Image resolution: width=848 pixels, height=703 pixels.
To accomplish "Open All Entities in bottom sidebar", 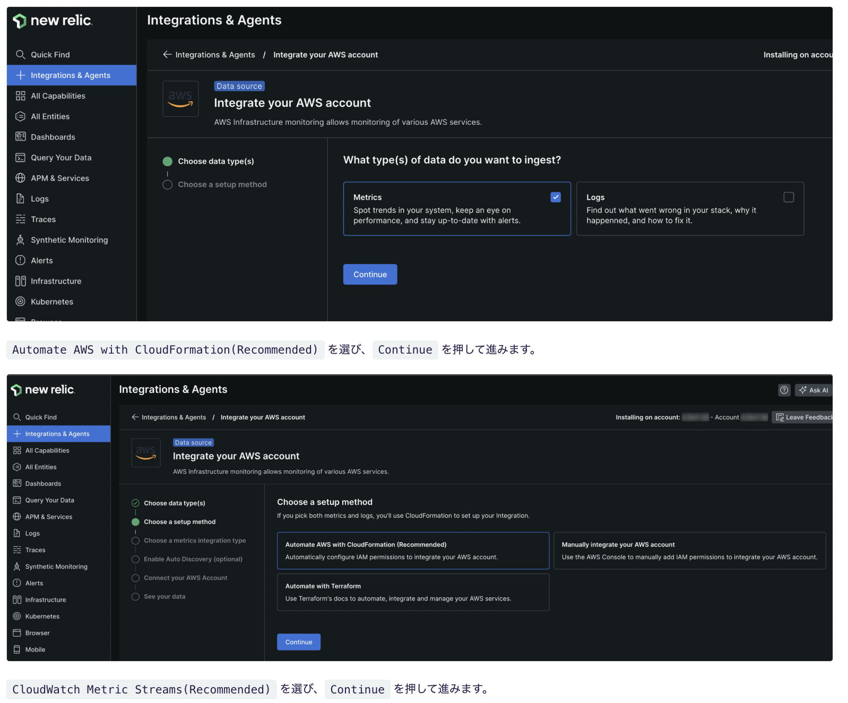I will 59,467.
